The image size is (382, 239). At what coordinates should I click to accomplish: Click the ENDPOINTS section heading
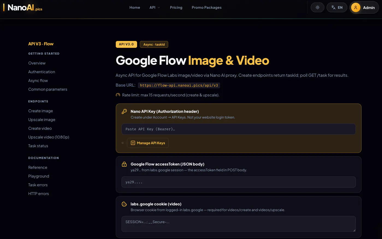(38, 101)
